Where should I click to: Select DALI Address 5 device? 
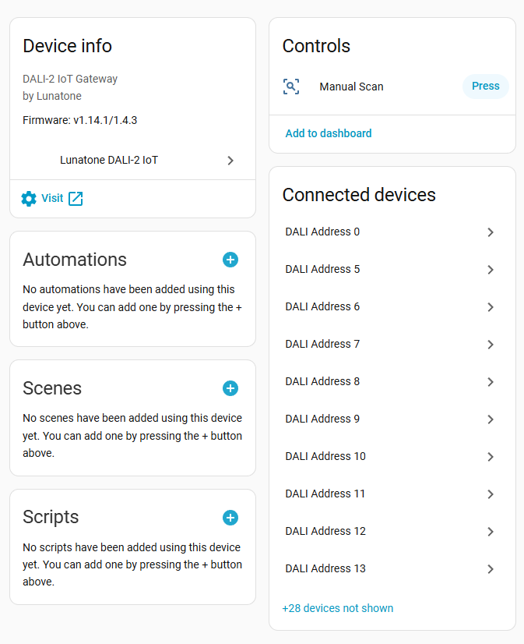(x=322, y=269)
